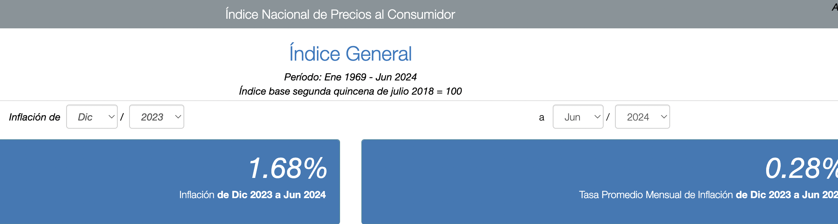
Task: Open the start month dropdown showing Dic
Action: click(x=91, y=117)
